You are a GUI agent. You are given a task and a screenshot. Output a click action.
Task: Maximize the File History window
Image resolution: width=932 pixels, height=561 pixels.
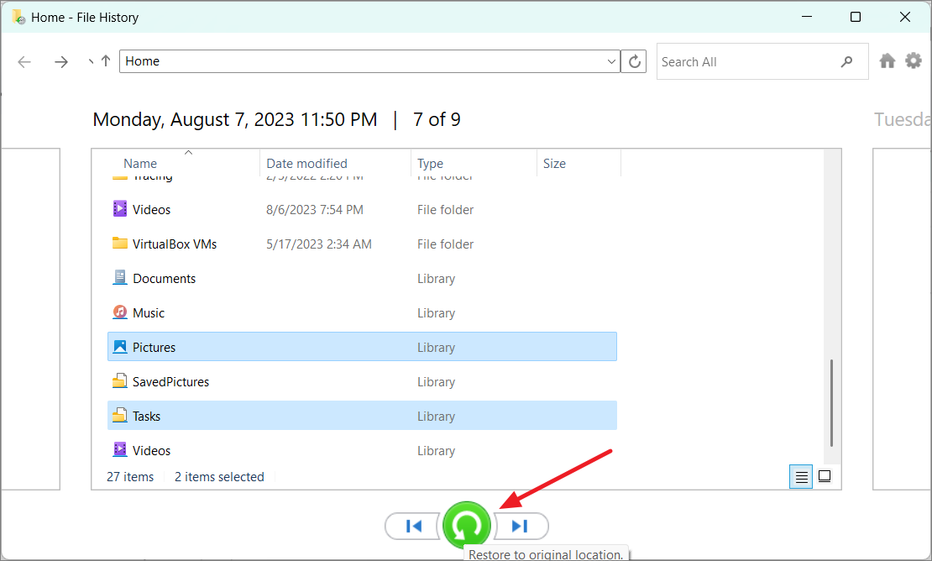click(x=856, y=17)
